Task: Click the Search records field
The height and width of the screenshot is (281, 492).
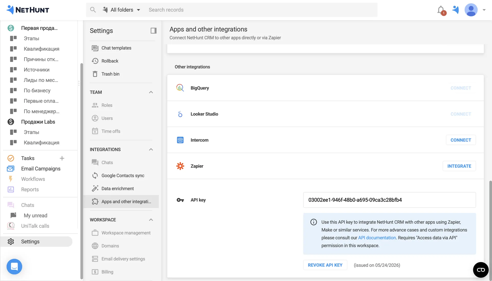Action: [261, 10]
